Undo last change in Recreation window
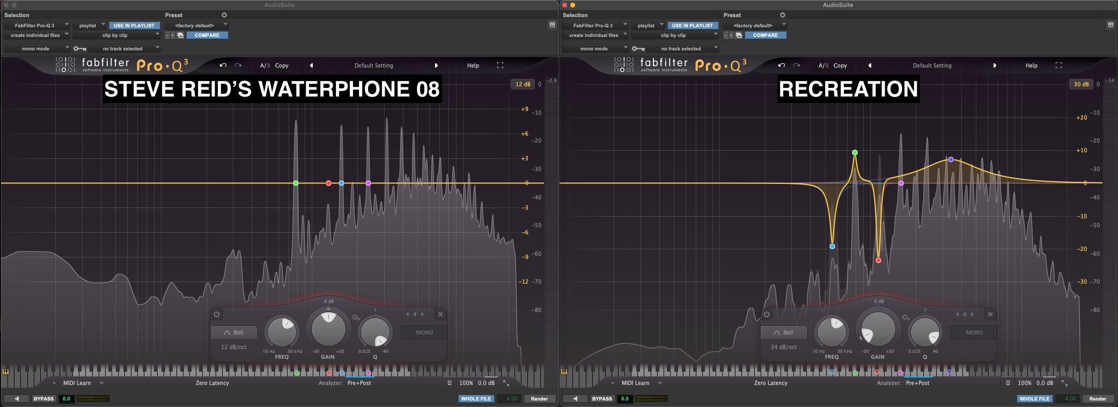 click(x=782, y=65)
